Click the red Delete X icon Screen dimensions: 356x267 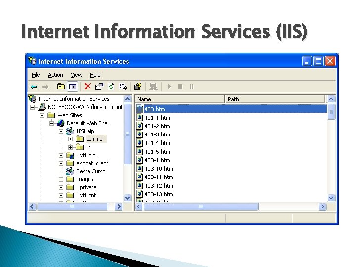pos(88,87)
